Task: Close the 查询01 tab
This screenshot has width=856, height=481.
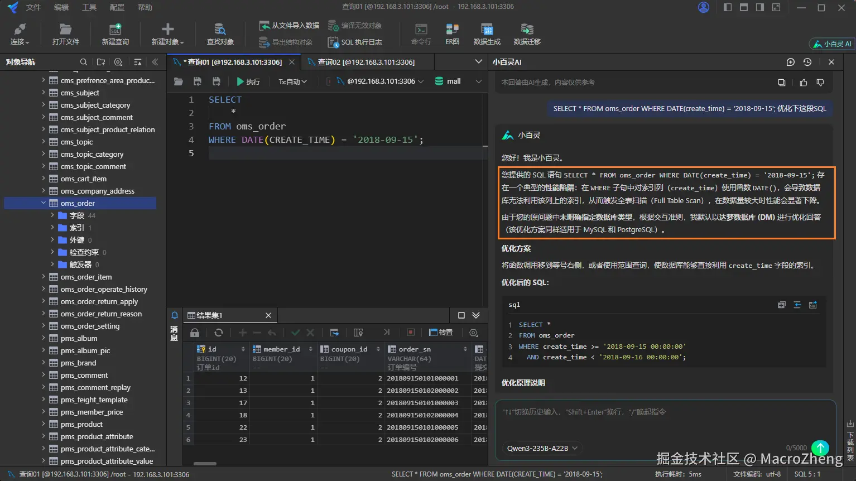Action: 292,62
